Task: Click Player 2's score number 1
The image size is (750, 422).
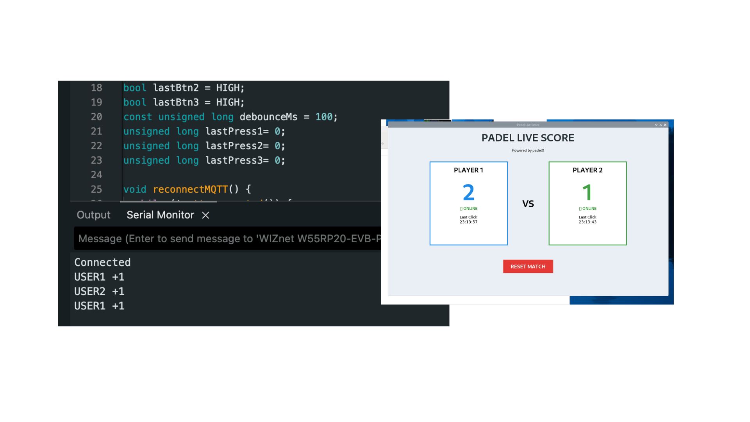Action: 587,192
